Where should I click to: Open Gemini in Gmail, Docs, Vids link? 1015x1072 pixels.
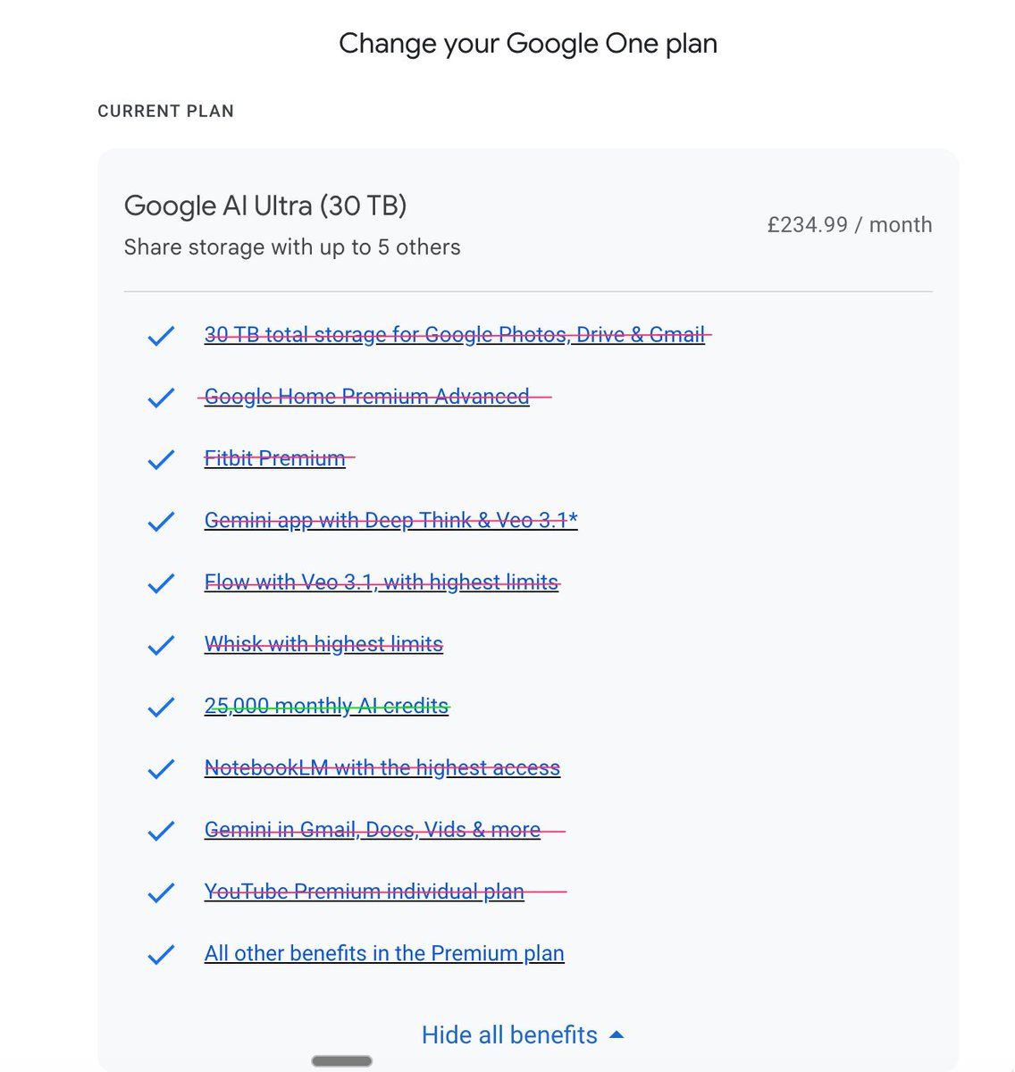373,830
